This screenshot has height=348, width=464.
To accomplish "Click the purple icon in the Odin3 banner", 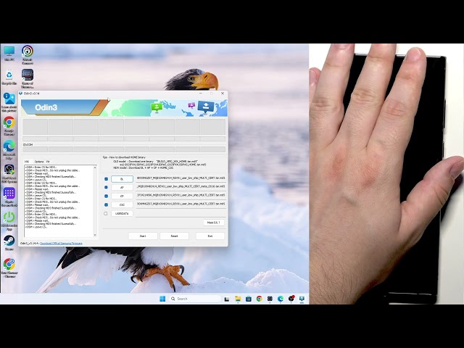I will 191,105.
